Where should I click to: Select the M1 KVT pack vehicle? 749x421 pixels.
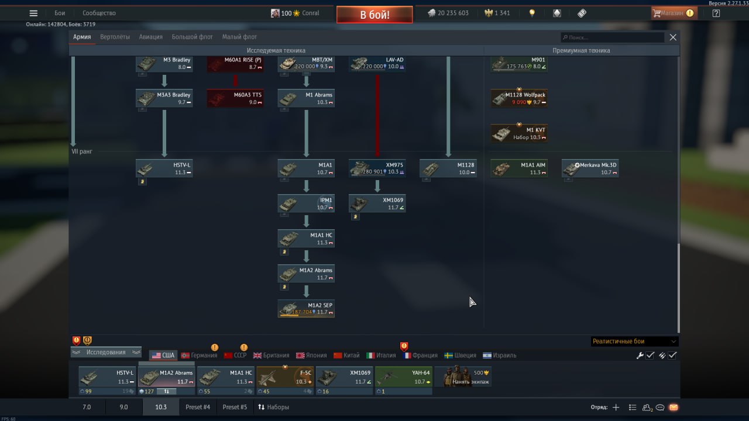519,133
